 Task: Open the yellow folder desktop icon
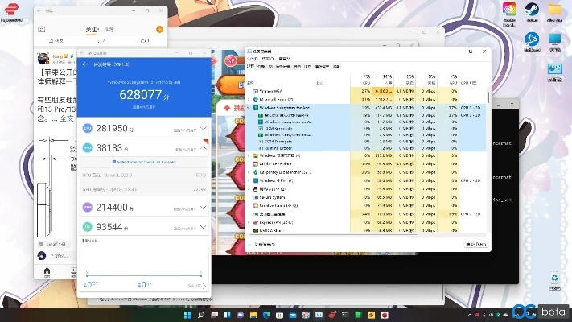(554, 9)
